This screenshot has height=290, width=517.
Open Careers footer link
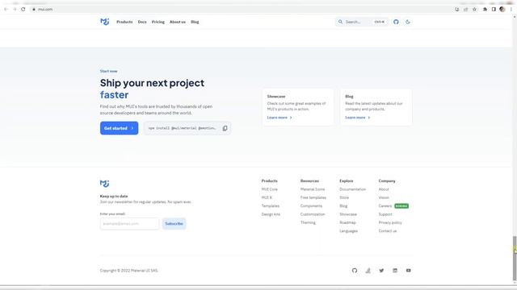[385, 206]
